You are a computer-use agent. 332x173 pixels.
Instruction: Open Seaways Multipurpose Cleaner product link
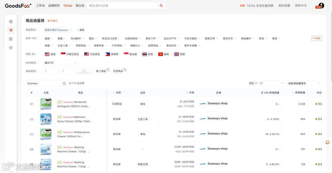click(73, 134)
